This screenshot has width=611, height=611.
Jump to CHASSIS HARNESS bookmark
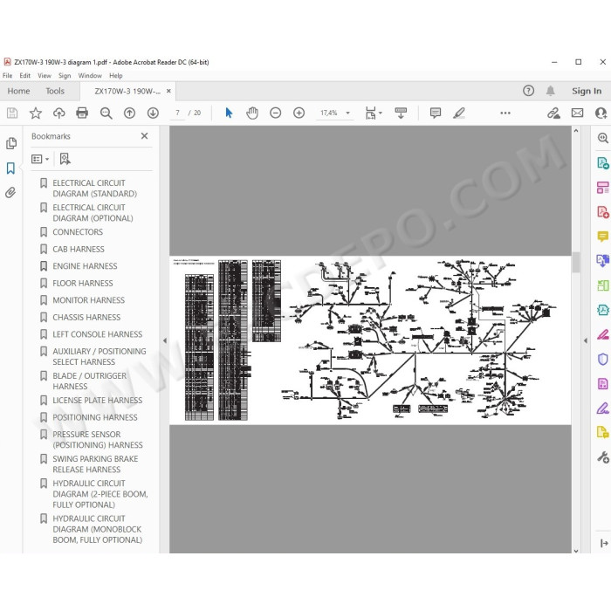click(86, 317)
